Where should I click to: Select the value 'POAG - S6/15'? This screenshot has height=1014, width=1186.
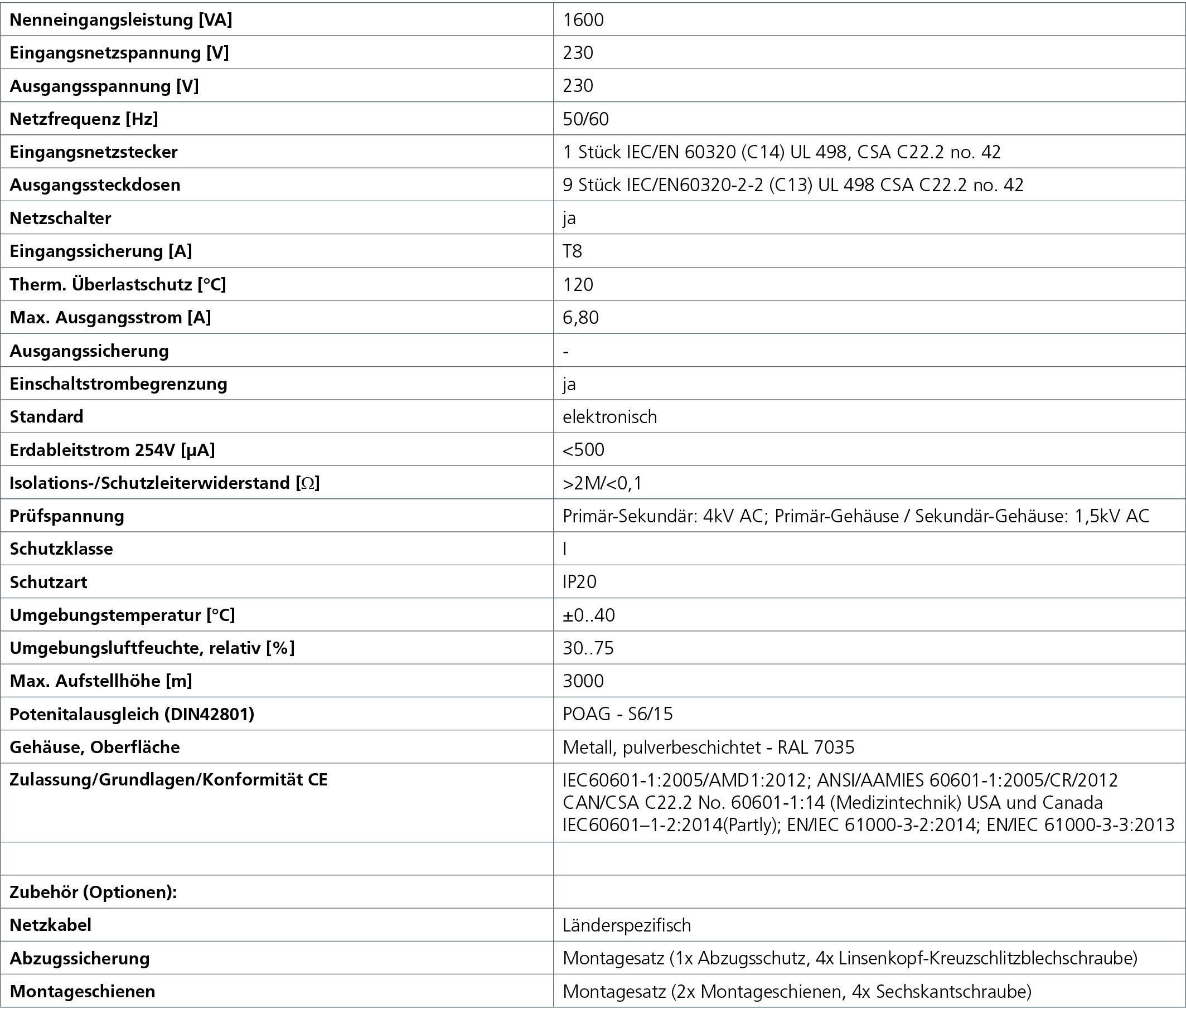coord(618,714)
